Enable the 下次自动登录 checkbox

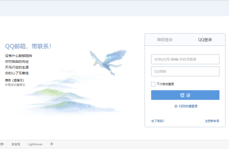(153, 84)
